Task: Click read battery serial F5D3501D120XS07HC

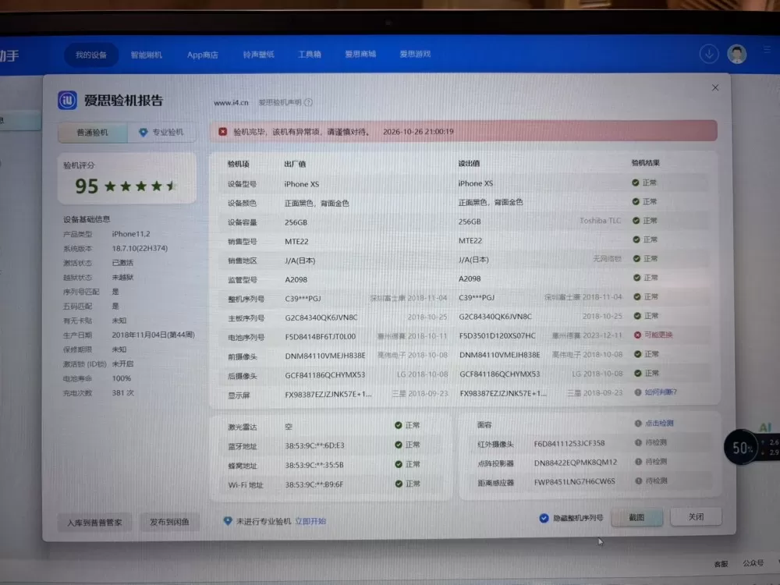Action: [498, 335]
